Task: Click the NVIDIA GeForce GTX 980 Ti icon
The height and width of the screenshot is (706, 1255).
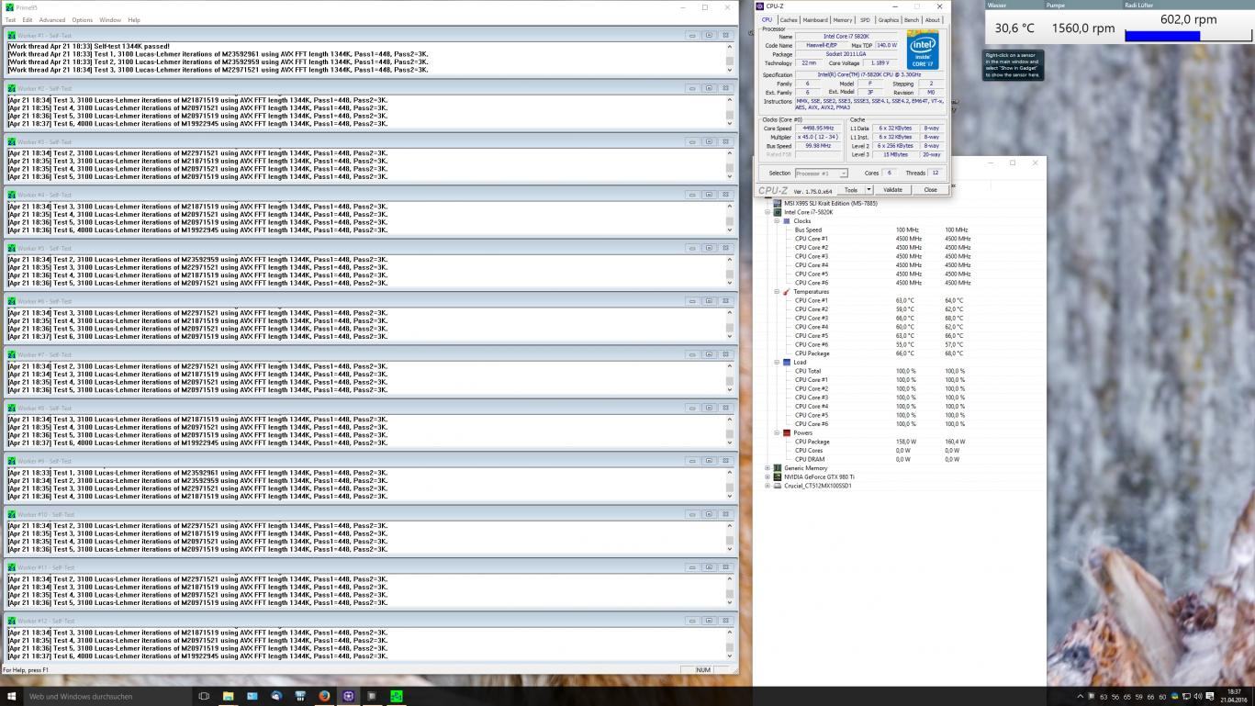Action: 778,477
